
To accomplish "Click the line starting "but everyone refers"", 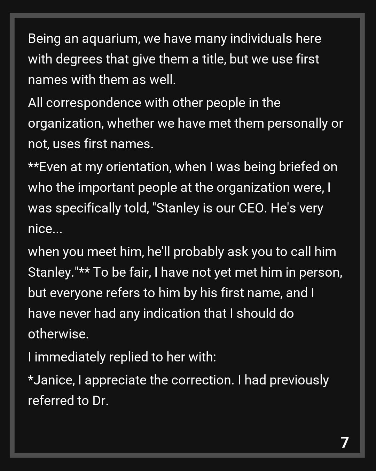I will pyautogui.click(x=171, y=293).
